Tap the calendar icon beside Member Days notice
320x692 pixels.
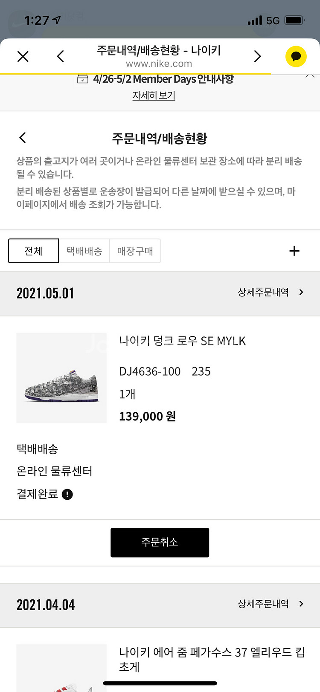point(82,79)
